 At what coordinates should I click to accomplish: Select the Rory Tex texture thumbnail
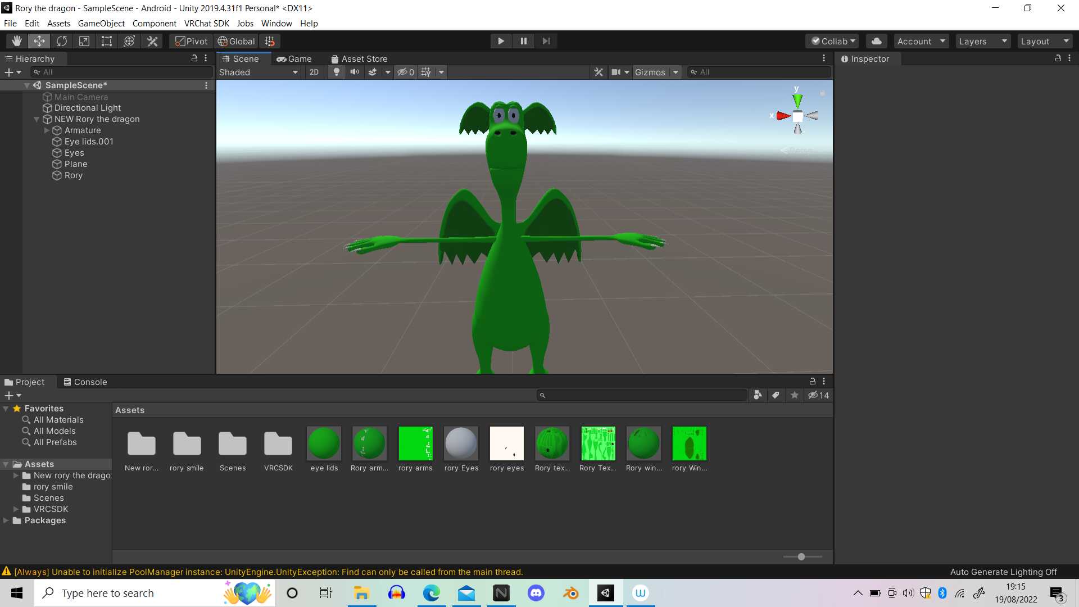pos(597,444)
